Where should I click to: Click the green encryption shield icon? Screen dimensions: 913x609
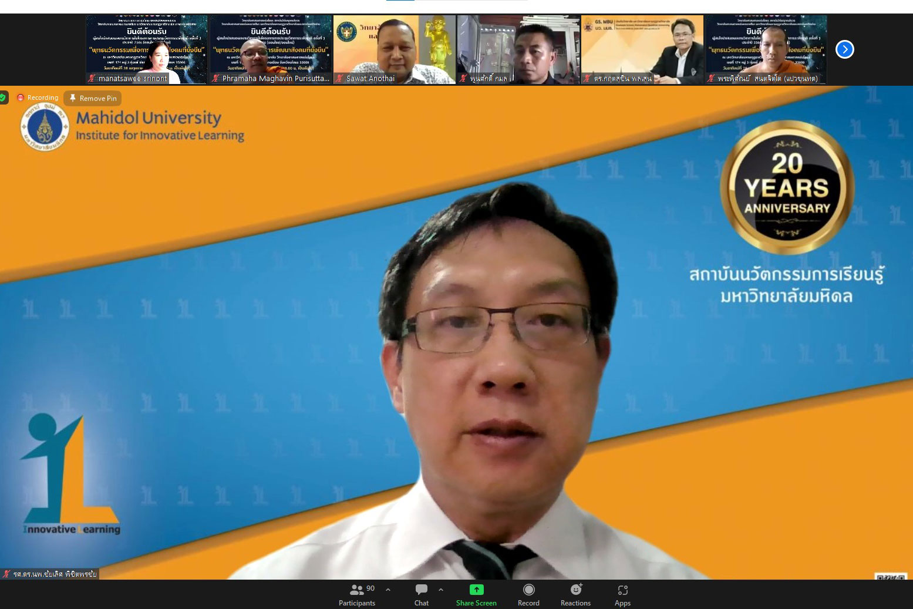[4, 97]
